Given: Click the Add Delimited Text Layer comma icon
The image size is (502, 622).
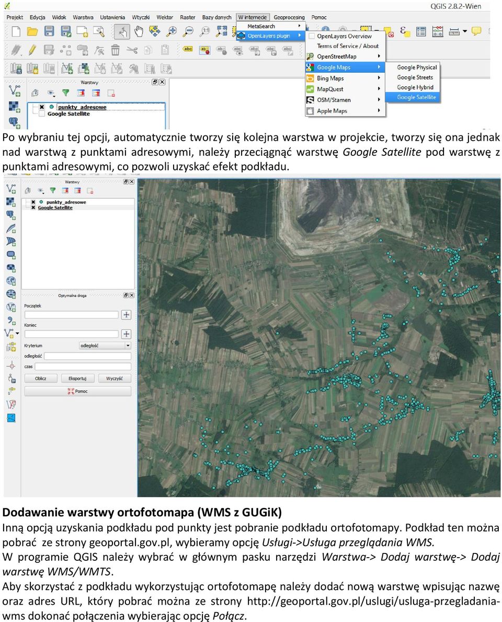Looking at the screenshot, I should click(x=11, y=320).
